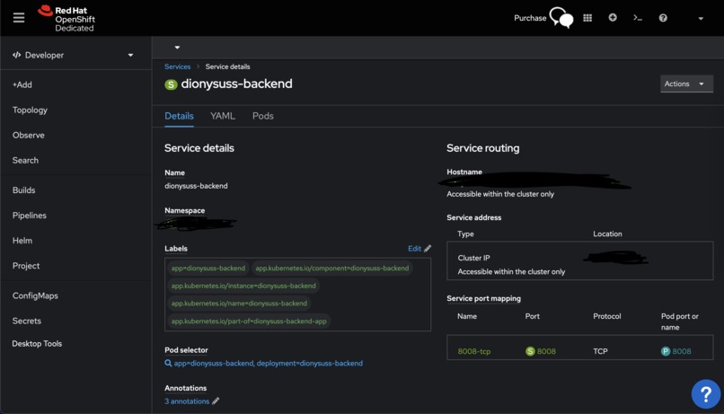
Task: Open +Add in the sidebar
Action: [22, 84]
